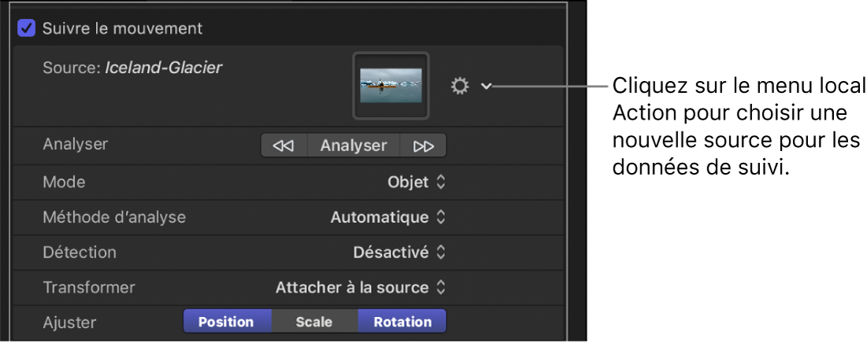
Task: Click the Mode row label
Action: coord(64,182)
